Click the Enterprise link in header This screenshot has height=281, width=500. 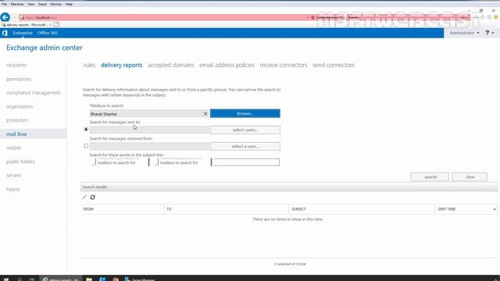(x=23, y=33)
